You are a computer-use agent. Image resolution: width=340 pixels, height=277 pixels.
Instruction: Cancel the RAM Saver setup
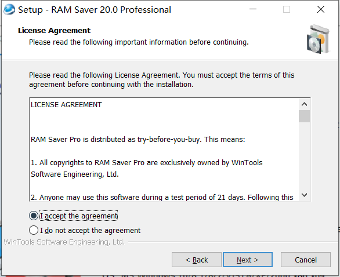[306, 260]
